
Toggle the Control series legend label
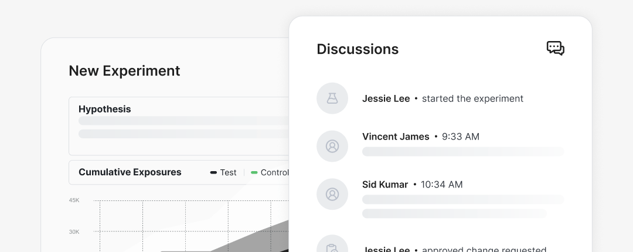[274, 172]
